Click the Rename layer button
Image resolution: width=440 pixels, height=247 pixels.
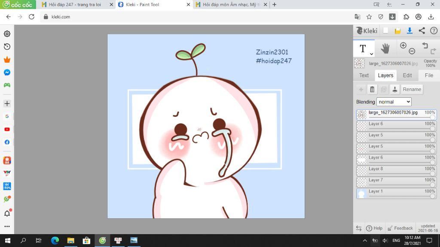[x=412, y=89]
